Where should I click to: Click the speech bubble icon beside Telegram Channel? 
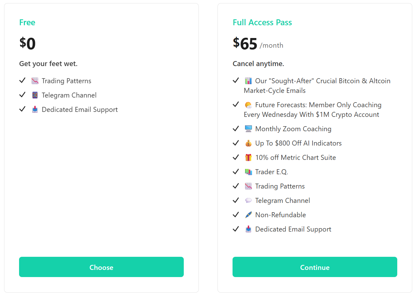coord(248,201)
